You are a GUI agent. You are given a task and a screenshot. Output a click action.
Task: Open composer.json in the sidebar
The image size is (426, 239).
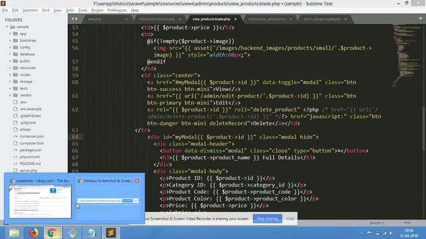[32, 136]
